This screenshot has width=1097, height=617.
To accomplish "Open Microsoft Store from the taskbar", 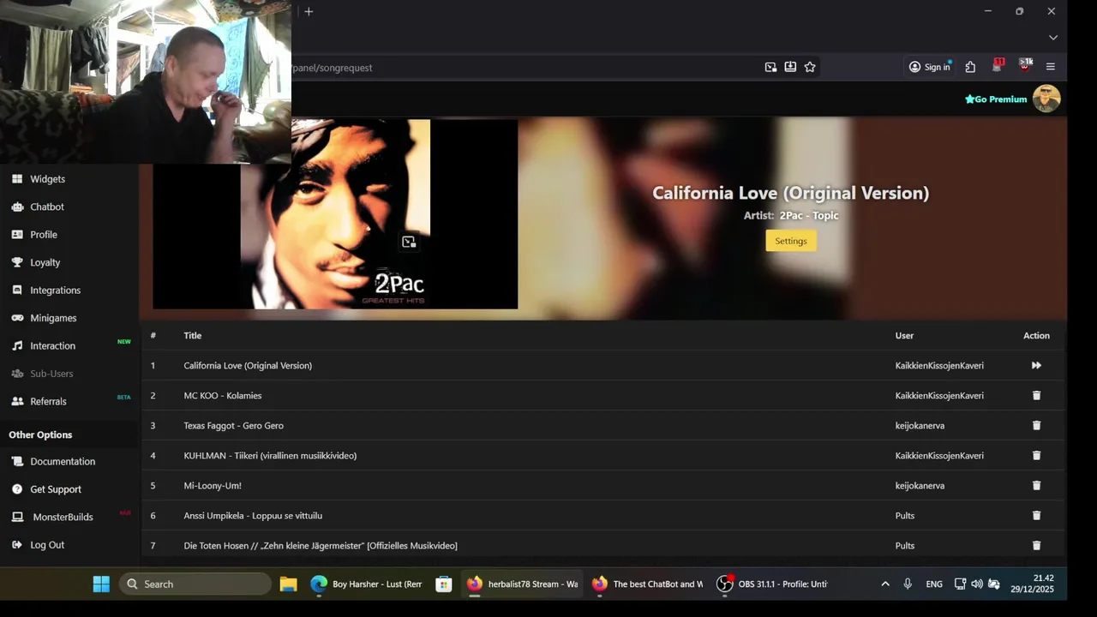I will pos(443,584).
